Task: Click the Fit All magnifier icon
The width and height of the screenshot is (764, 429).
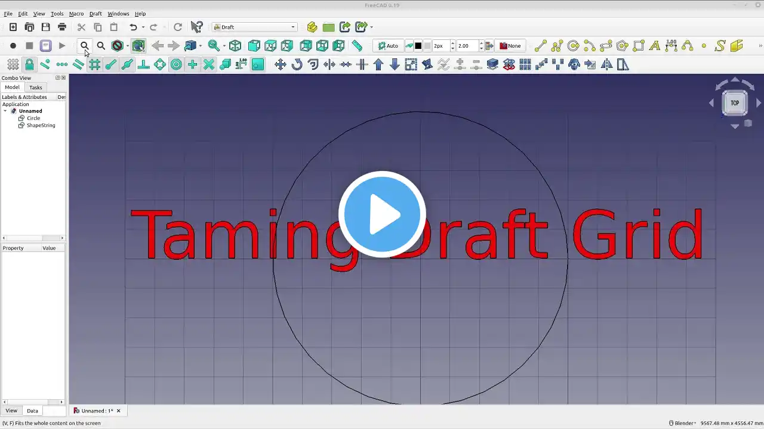Action: 85,45
